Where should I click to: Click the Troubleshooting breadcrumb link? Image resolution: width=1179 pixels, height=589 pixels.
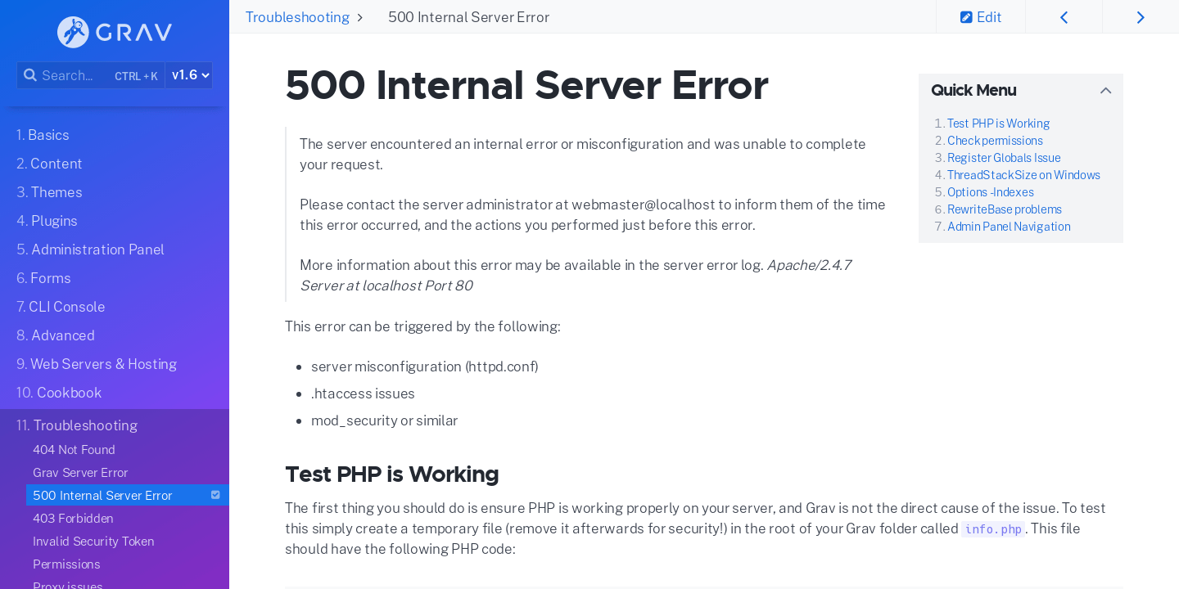297,17
